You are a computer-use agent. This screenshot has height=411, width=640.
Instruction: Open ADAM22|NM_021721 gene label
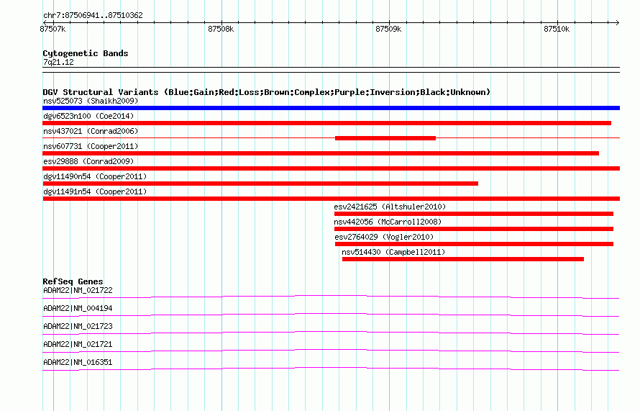coord(78,344)
